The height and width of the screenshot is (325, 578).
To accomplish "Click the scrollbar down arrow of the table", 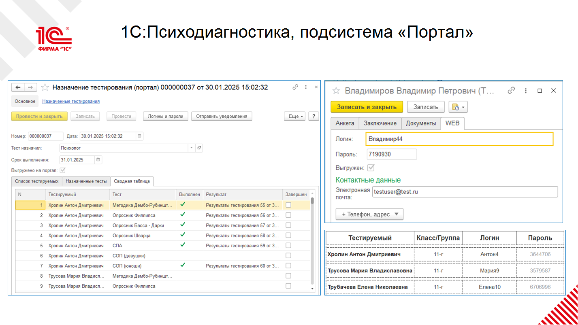I will (312, 288).
